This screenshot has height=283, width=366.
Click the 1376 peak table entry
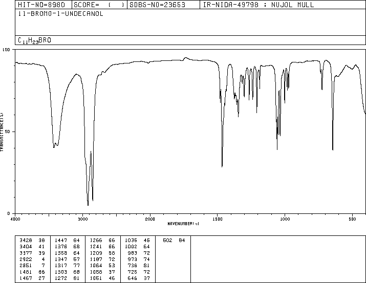67,247
